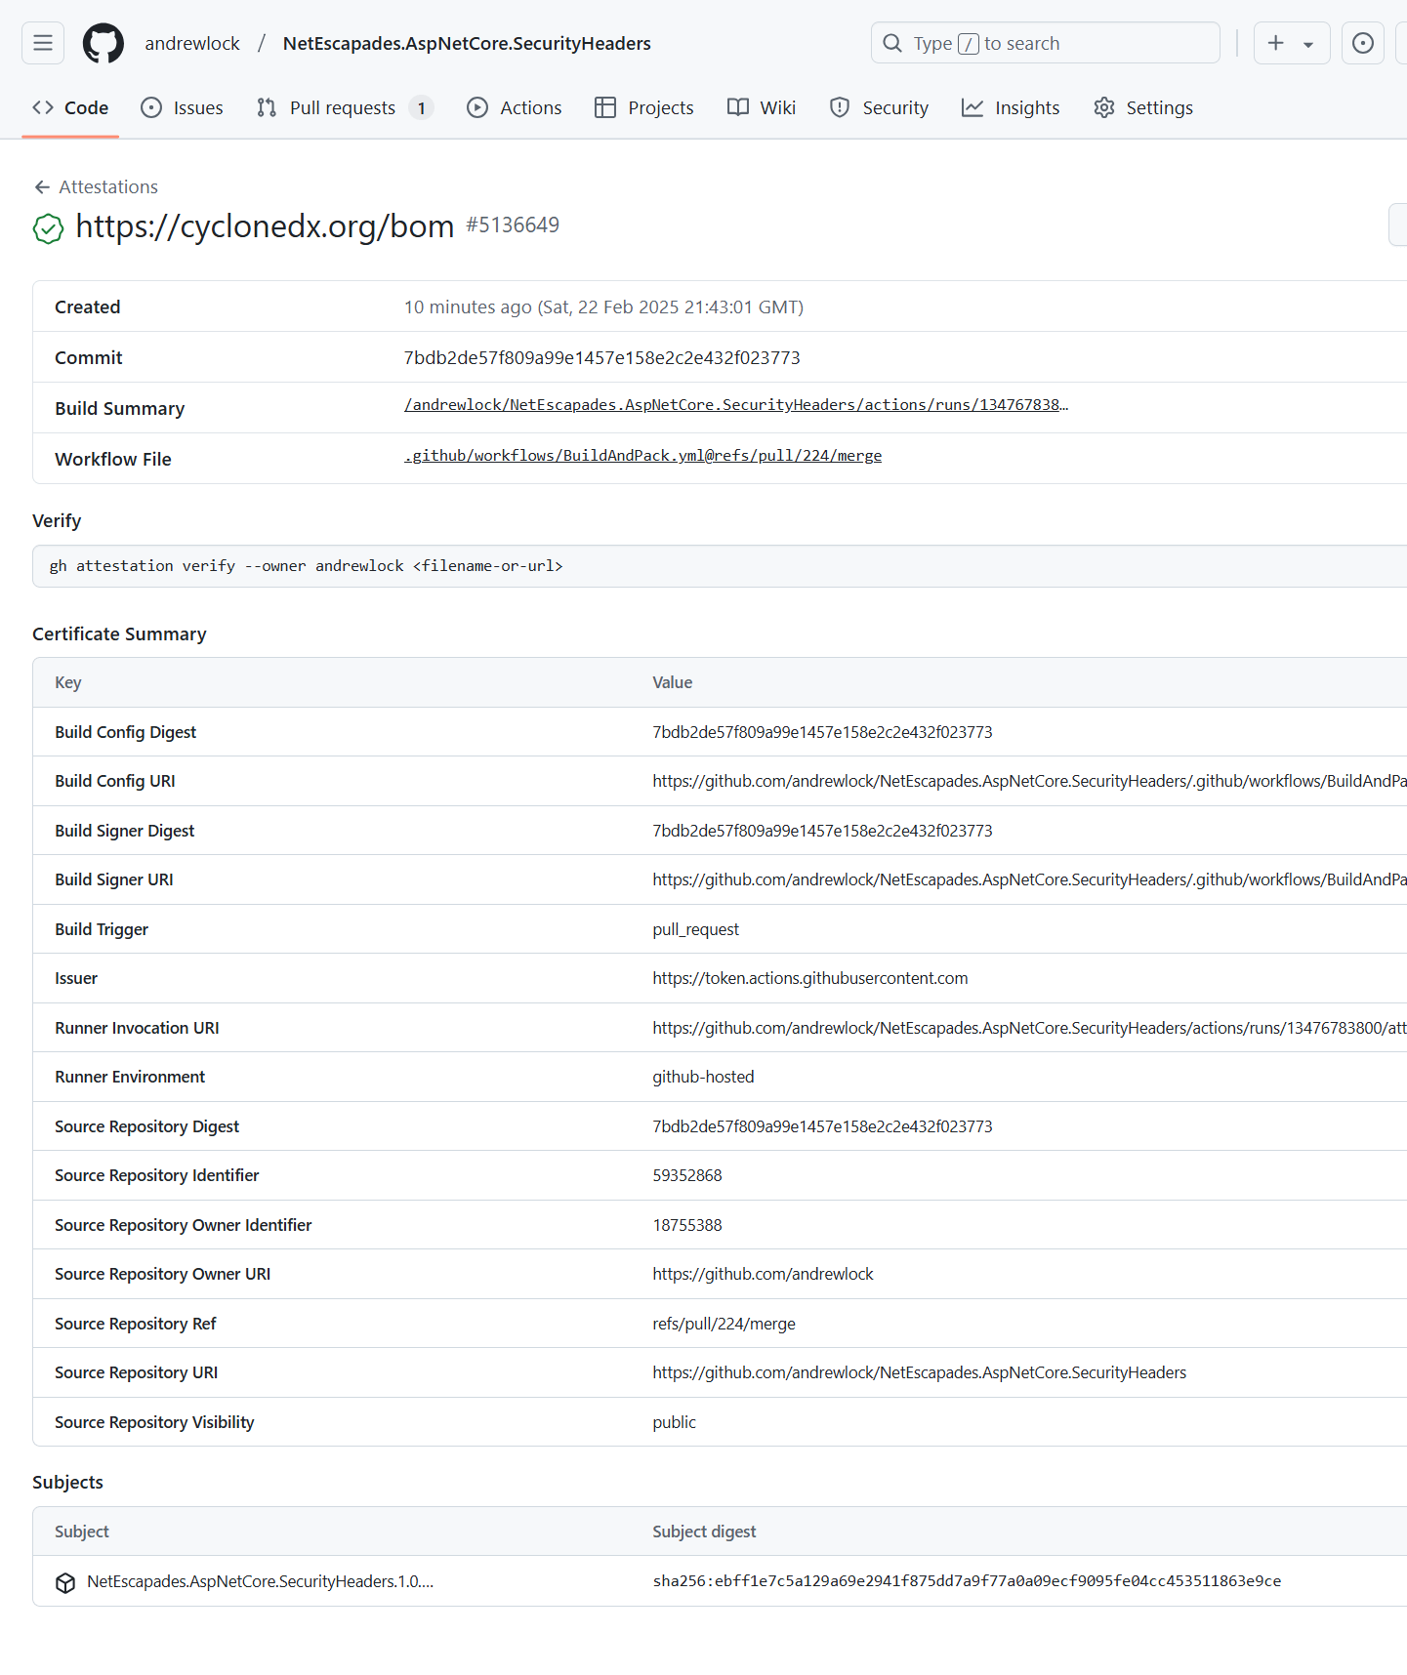Click the Build Signer URI value
This screenshot has height=1675, width=1407.
(1029, 879)
